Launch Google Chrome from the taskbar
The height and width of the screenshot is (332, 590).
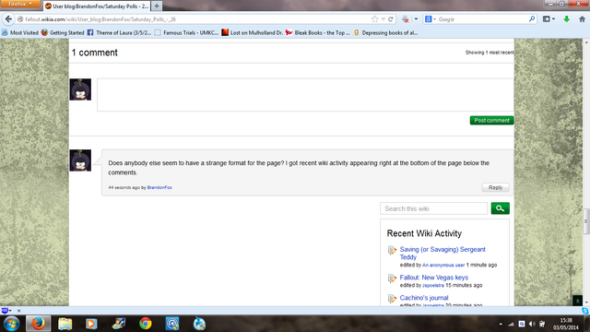(x=146, y=324)
